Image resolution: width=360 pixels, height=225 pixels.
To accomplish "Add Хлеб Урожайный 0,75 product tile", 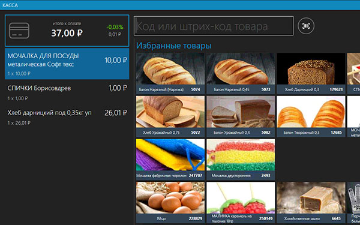I will [x=170, y=116].
